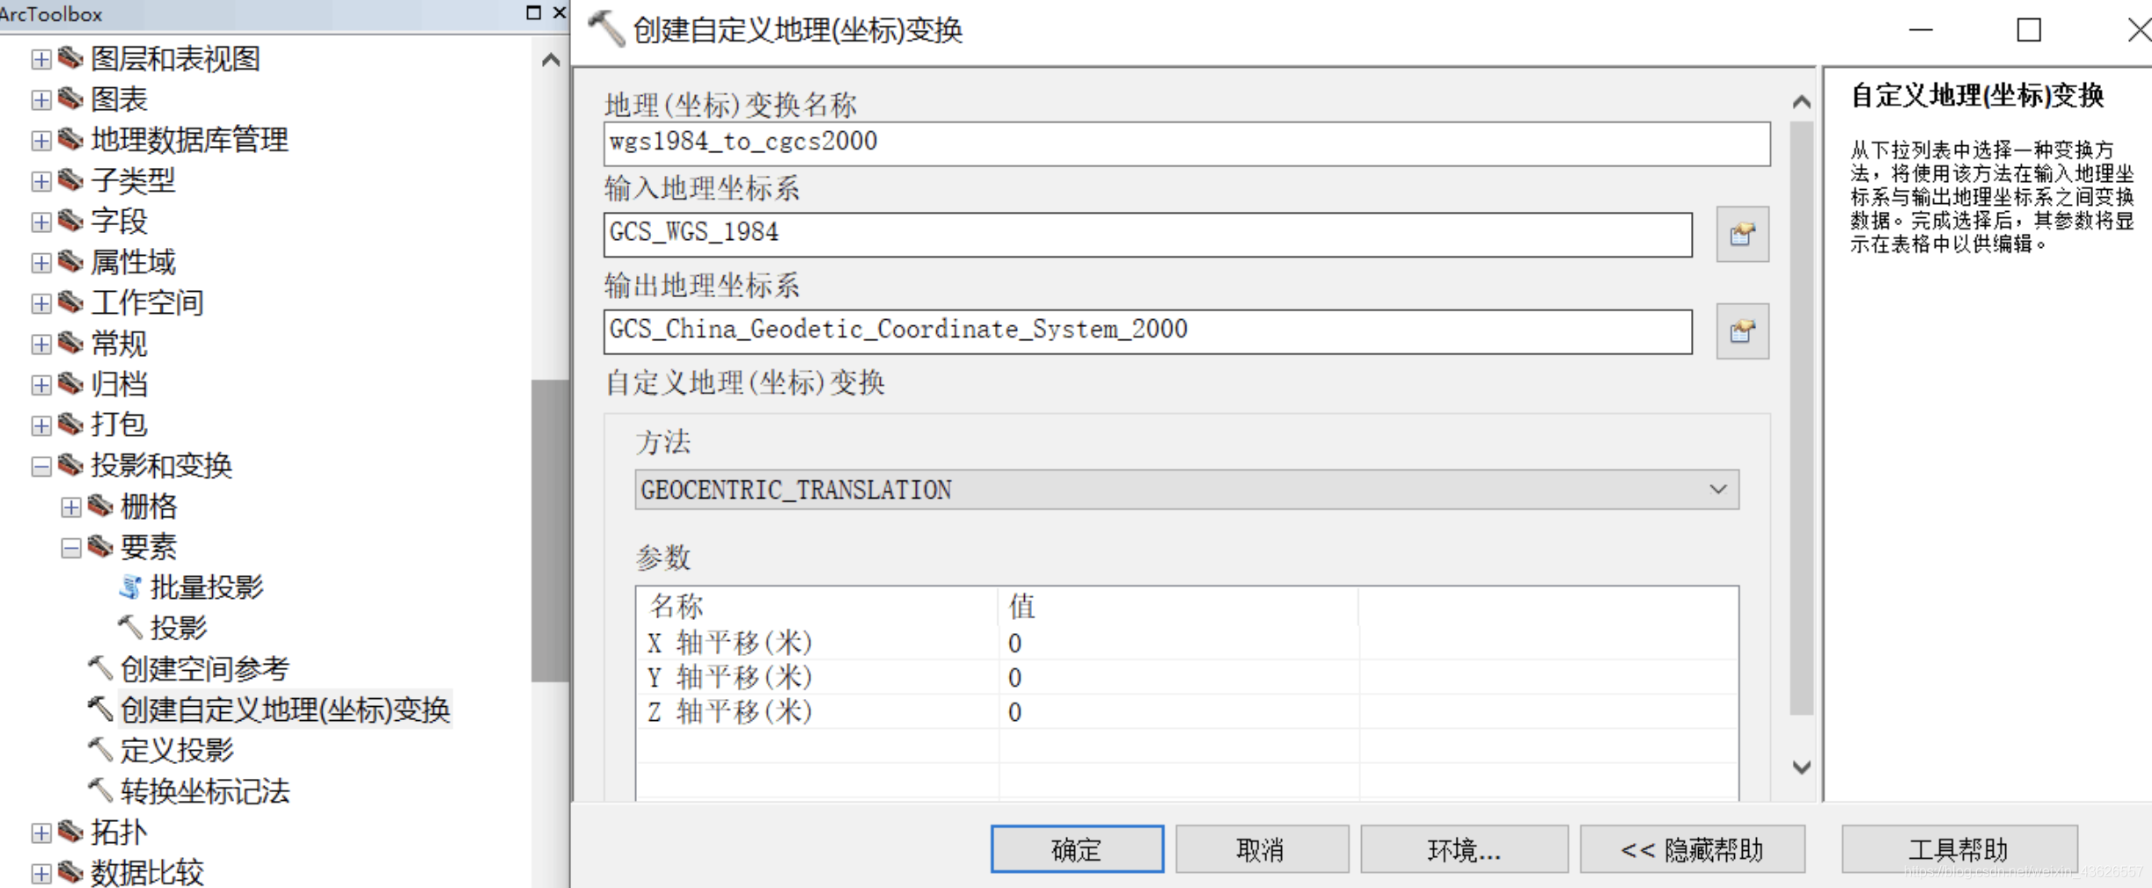Select the 转换坐标记法 tool label
The image size is (2152, 888).
click(205, 790)
